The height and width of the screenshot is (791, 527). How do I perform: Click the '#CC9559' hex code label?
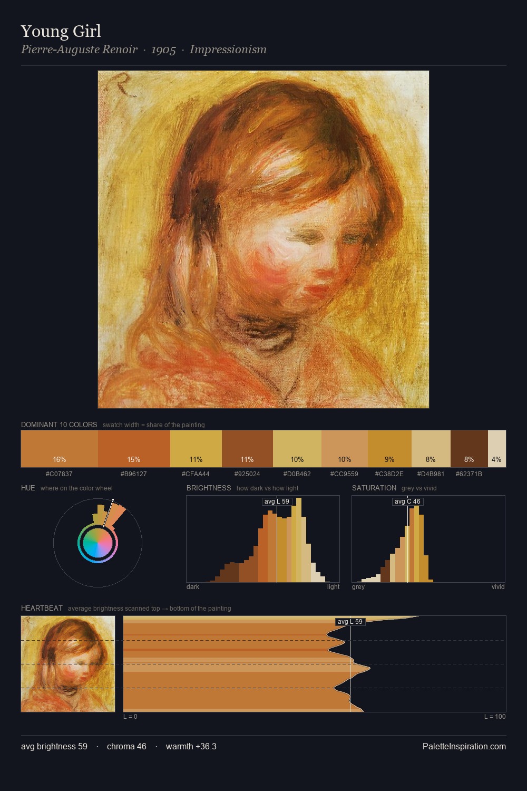click(x=345, y=474)
